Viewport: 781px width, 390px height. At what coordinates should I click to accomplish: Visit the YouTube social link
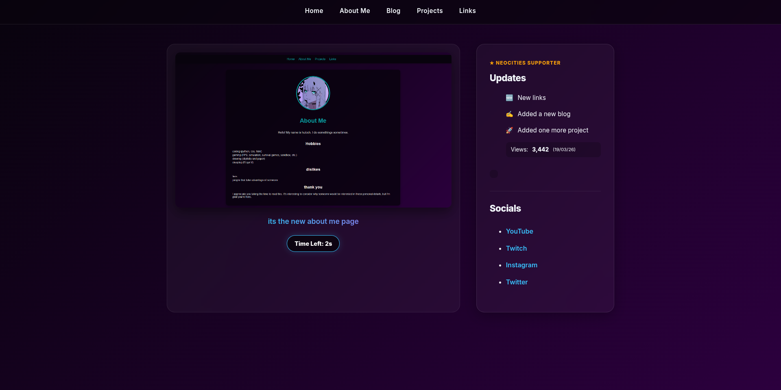[x=519, y=231]
